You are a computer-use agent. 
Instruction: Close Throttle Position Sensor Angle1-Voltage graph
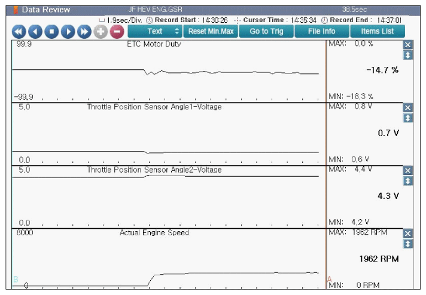408,108
